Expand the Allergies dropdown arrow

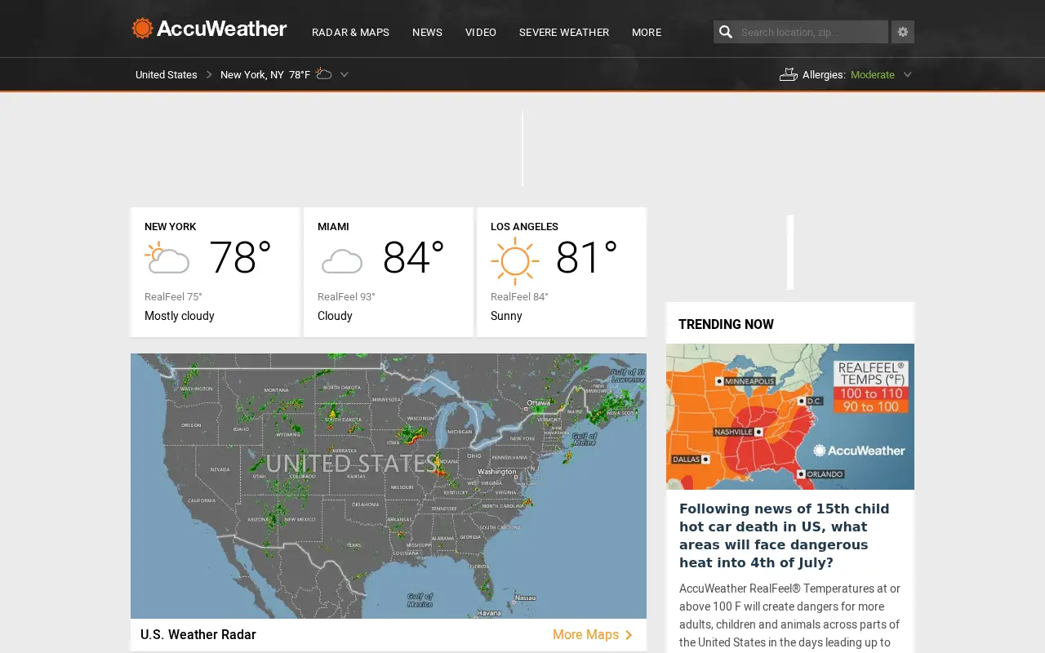907,74
